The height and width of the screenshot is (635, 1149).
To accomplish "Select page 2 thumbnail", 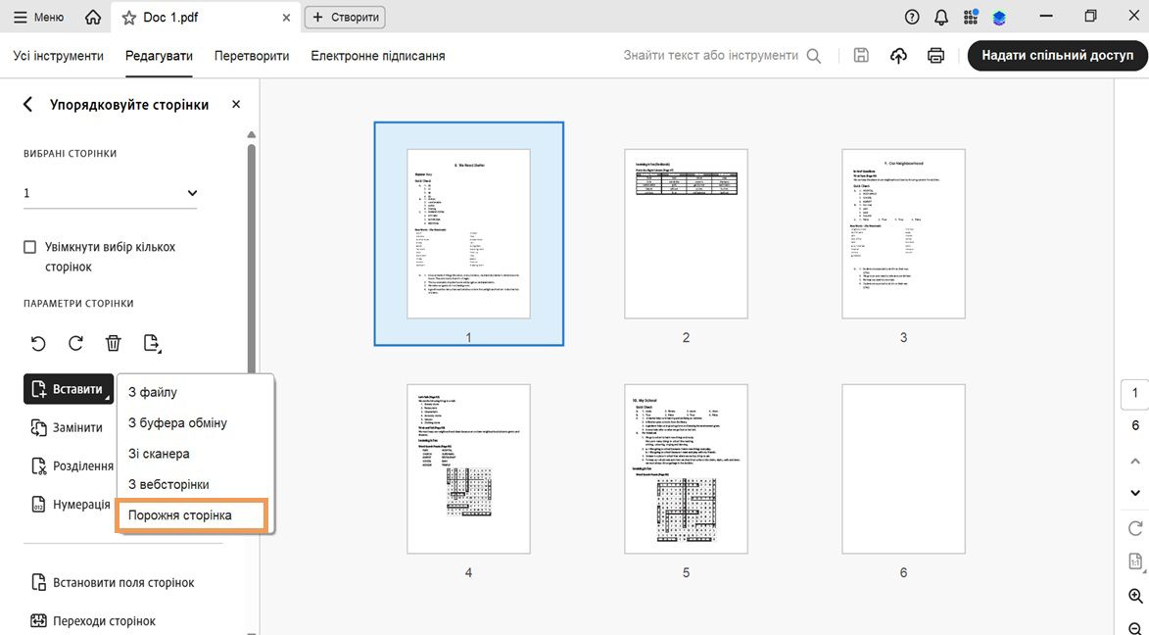I will coord(686,234).
